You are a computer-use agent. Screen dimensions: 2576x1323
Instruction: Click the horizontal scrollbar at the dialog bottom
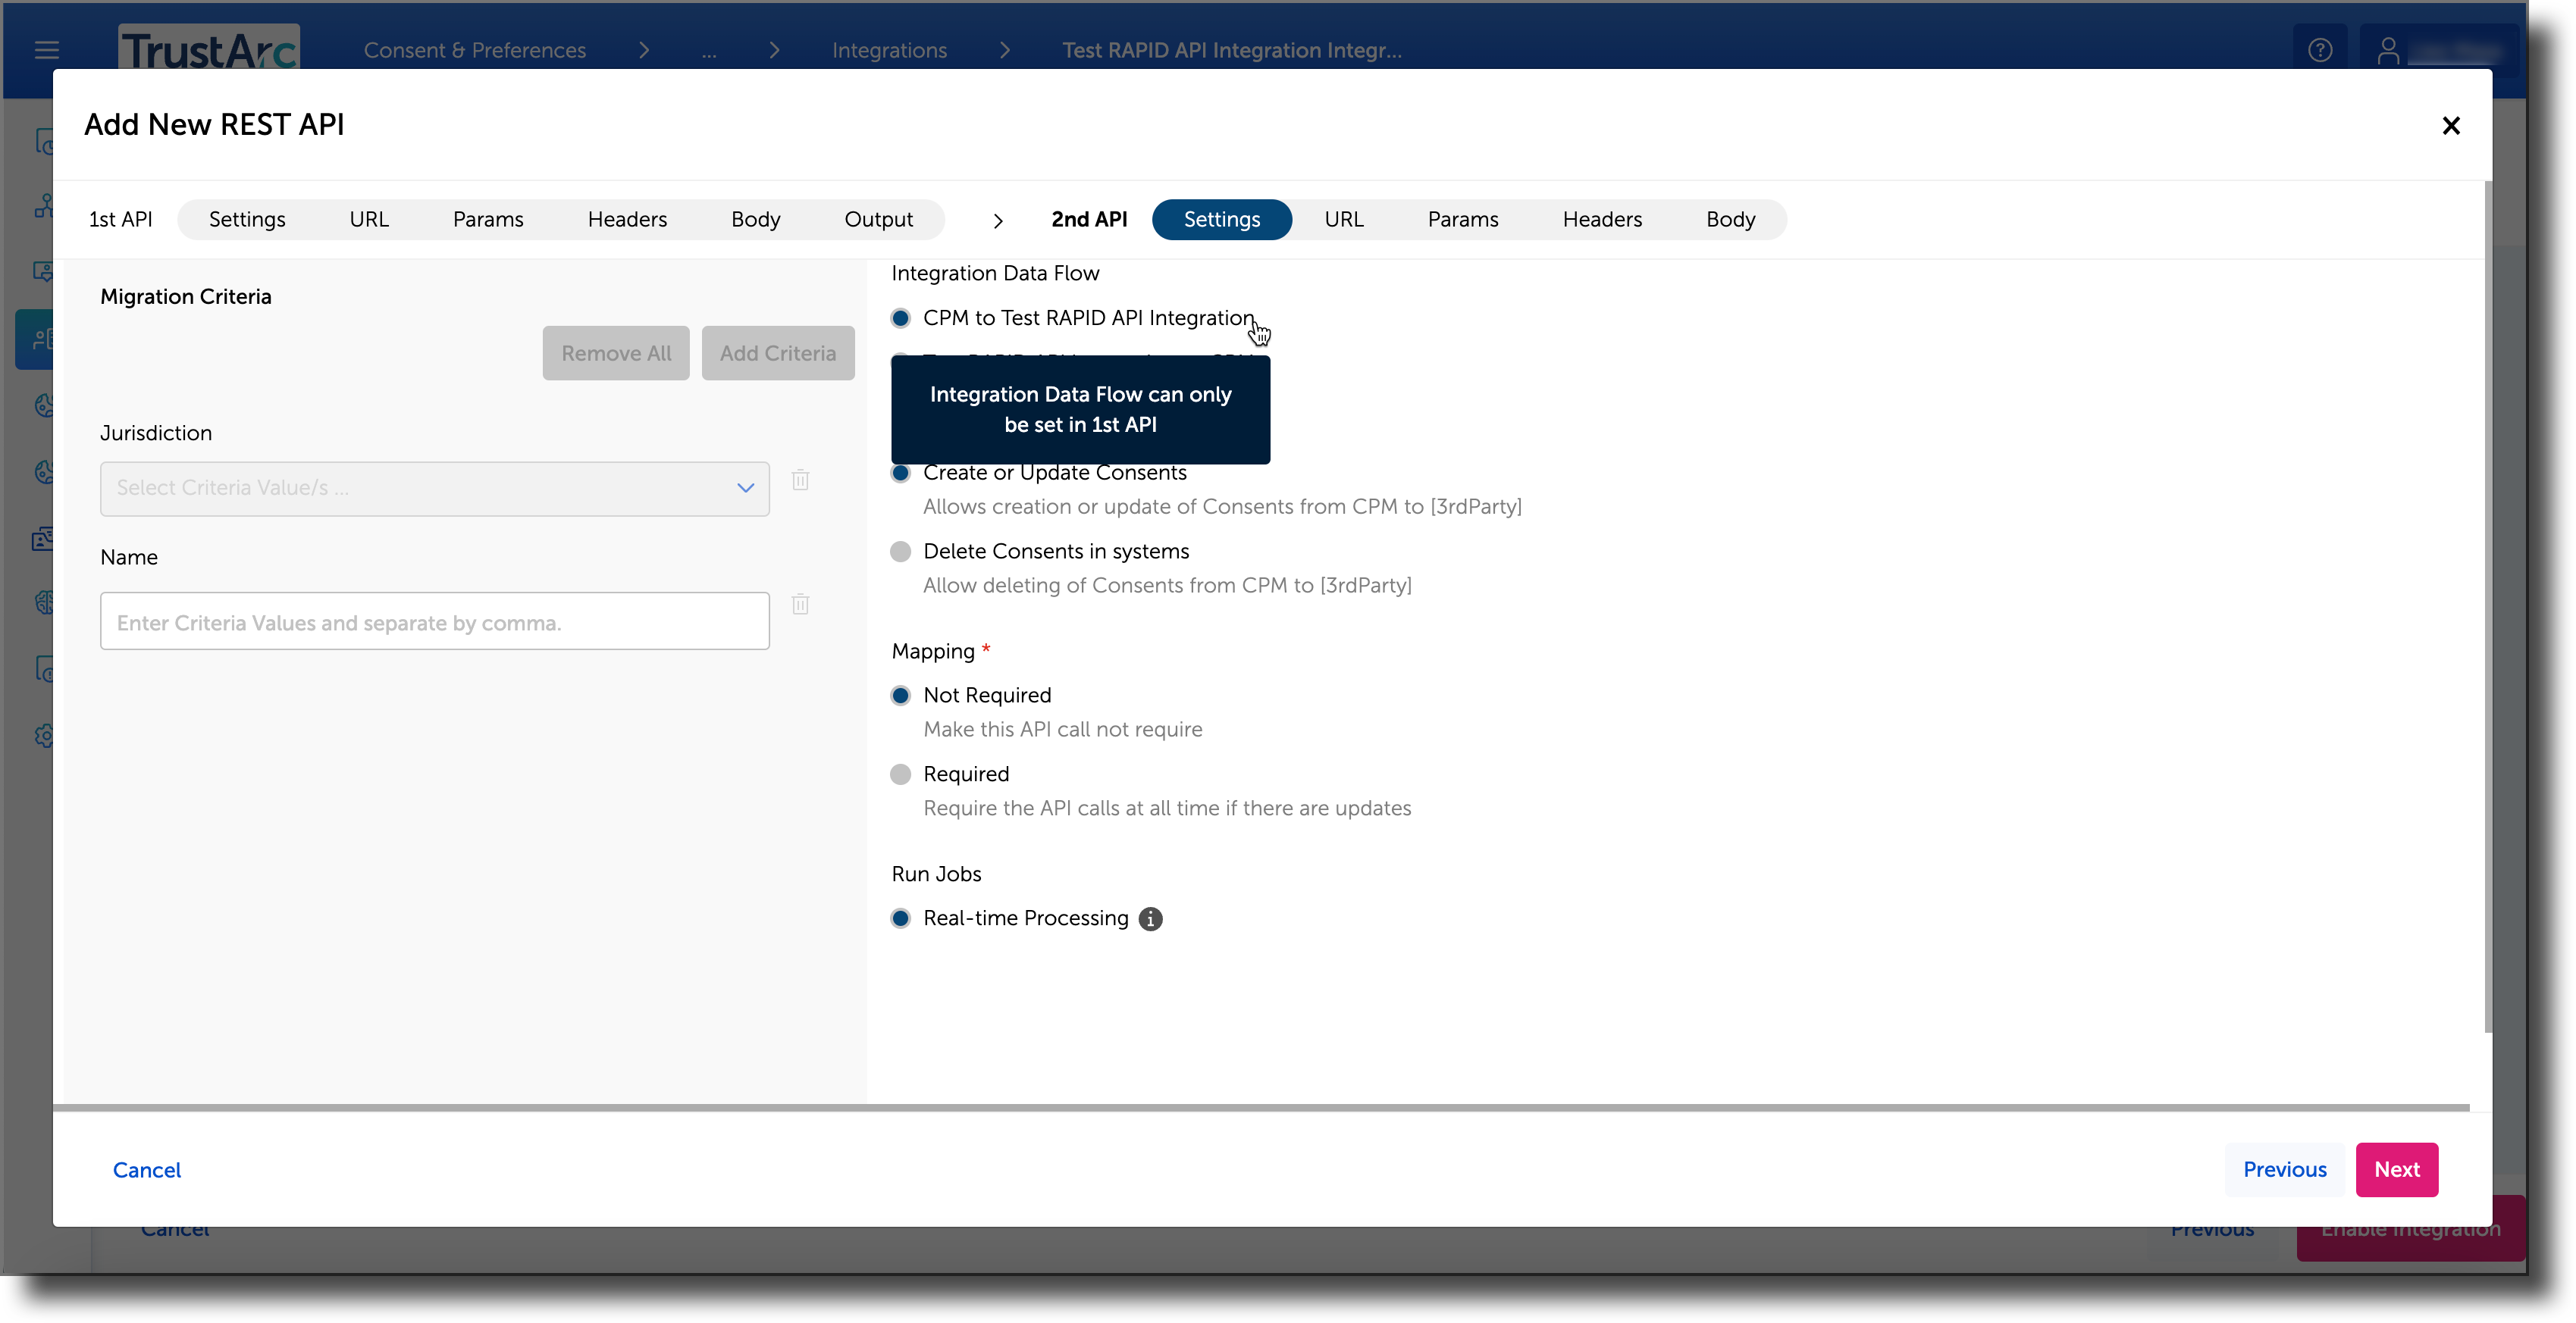(x=1261, y=1107)
